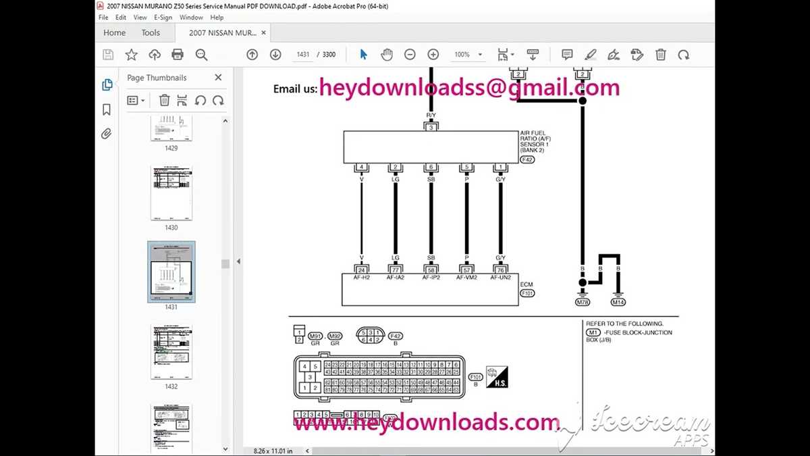Zoom in with the plus icon
Viewport: 810px width, 456px height.
pos(433,55)
